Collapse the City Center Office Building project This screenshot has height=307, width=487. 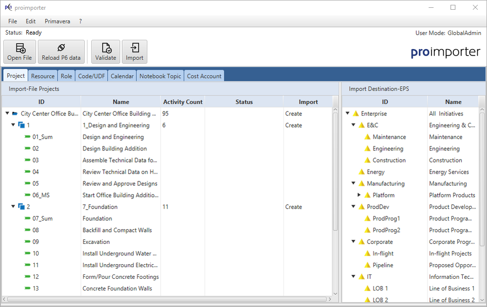click(8, 114)
